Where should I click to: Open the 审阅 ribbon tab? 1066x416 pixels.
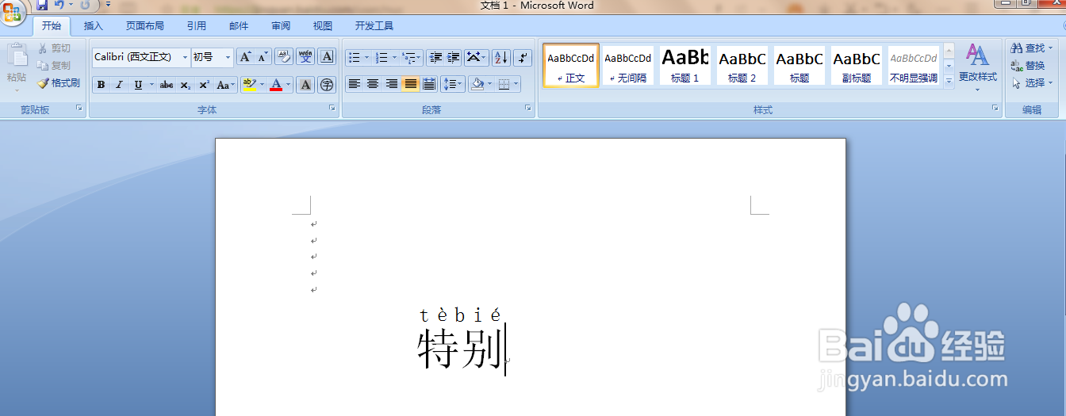click(x=281, y=26)
